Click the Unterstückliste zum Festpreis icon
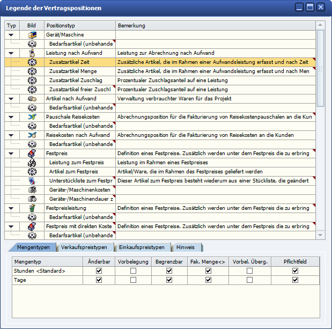This screenshot has height=329, width=332. (x=32, y=181)
